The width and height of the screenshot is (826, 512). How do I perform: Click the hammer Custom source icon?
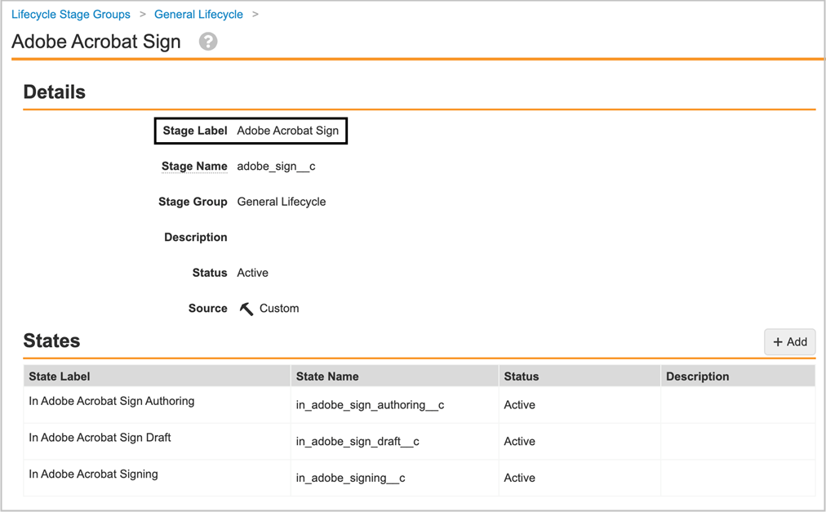click(246, 308)
